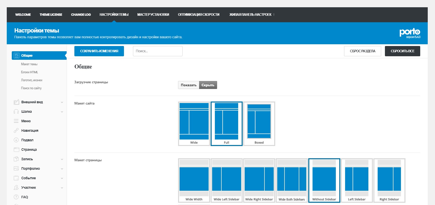The image size is (435, 205).
Task: Select the Подвал arrow-down icon
Action: click(x=16, y=140)
